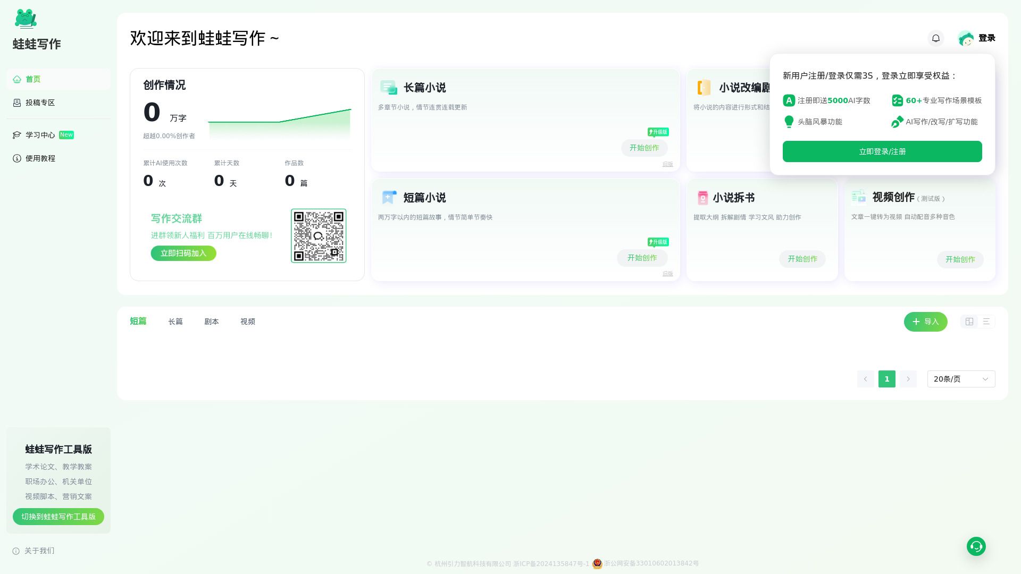This screenshot has width=1021, height=574.
Task: Scan the writing group QR code
Action: tap(318, 235)
